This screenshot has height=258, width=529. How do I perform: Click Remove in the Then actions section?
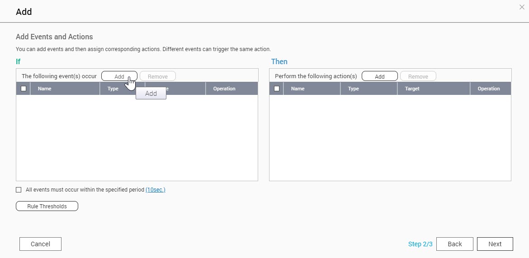click(418, 76)
